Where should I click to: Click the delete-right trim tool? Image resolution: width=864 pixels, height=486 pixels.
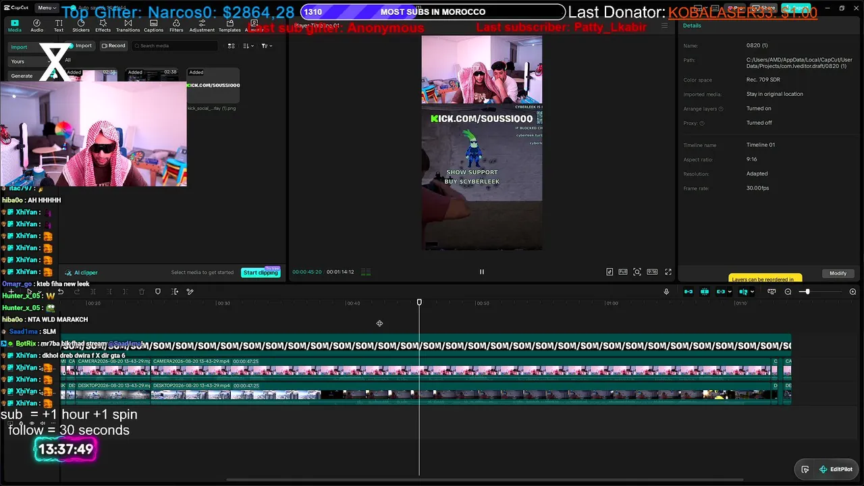tap(126, 292)
